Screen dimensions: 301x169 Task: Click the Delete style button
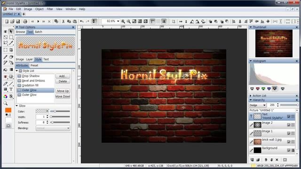[63, 81]
